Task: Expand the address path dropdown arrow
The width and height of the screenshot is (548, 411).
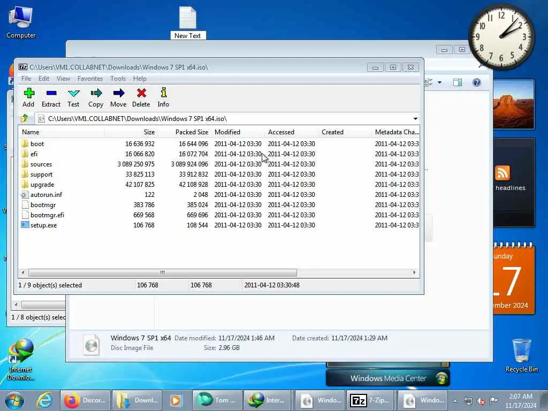Action: click(x=415, y=119)
